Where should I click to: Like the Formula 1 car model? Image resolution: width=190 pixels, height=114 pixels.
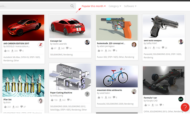coord(146,105)
